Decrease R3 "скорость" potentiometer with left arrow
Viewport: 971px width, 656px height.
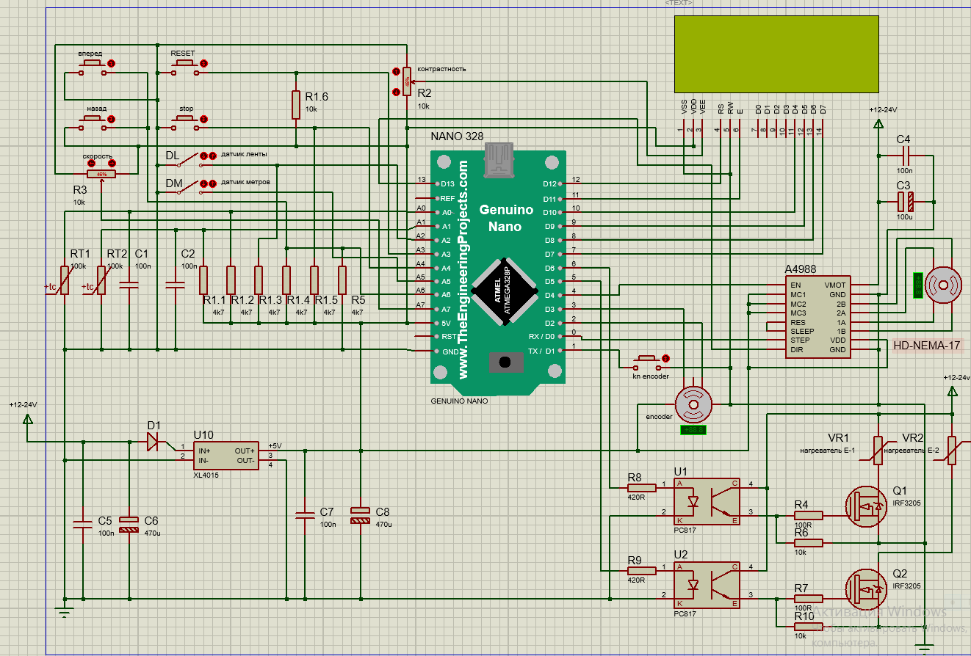coord(91,164)
